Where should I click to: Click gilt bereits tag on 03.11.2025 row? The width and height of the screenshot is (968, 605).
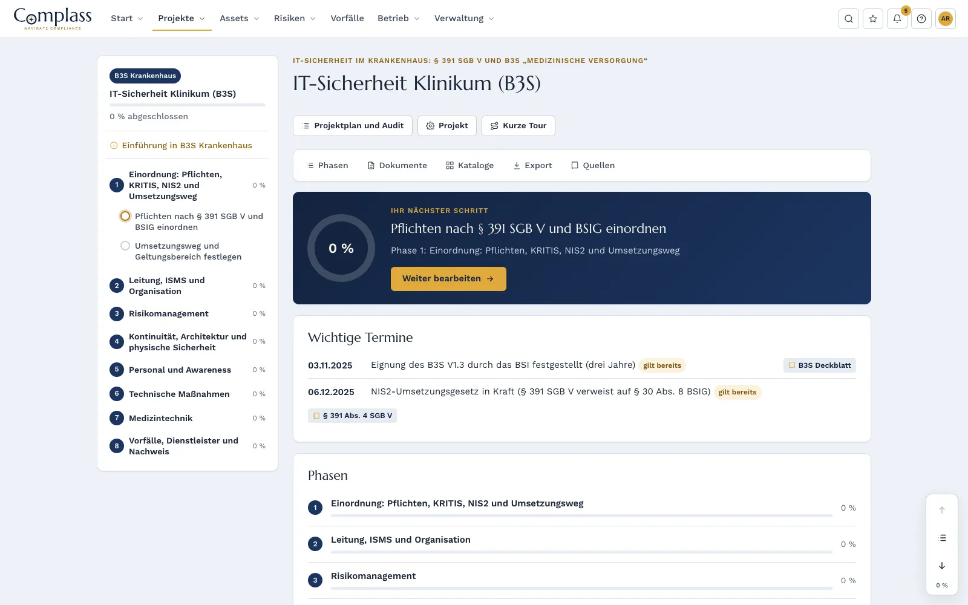point(662,365)
